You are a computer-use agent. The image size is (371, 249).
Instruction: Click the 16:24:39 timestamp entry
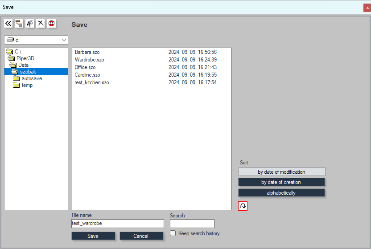(x=192, y=60)
